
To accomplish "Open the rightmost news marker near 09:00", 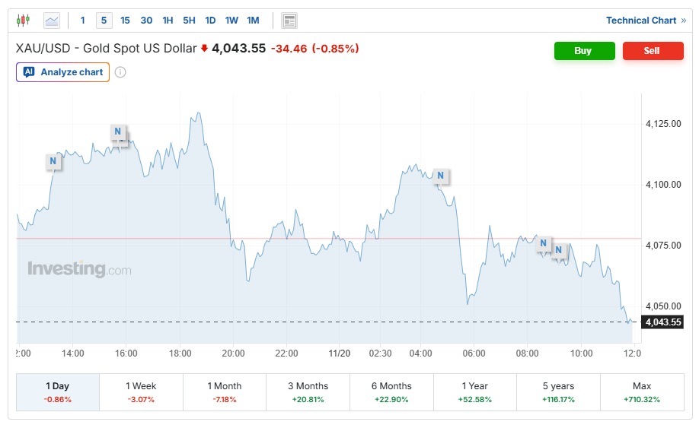I will [558, 250].
